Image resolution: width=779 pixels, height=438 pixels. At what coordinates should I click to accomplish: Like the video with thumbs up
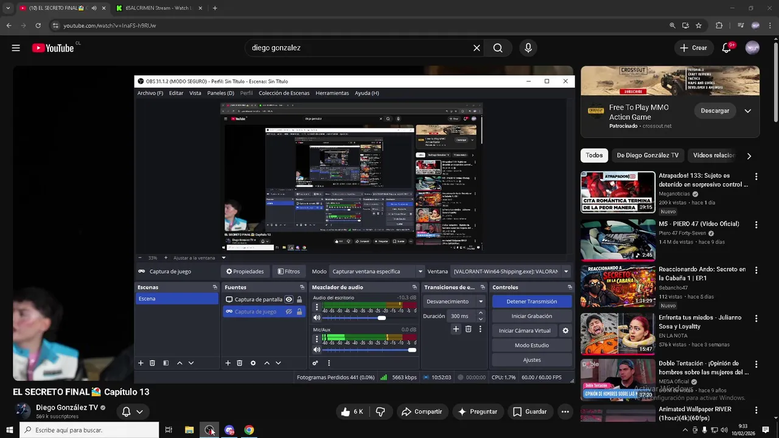[x=352, y=412]
